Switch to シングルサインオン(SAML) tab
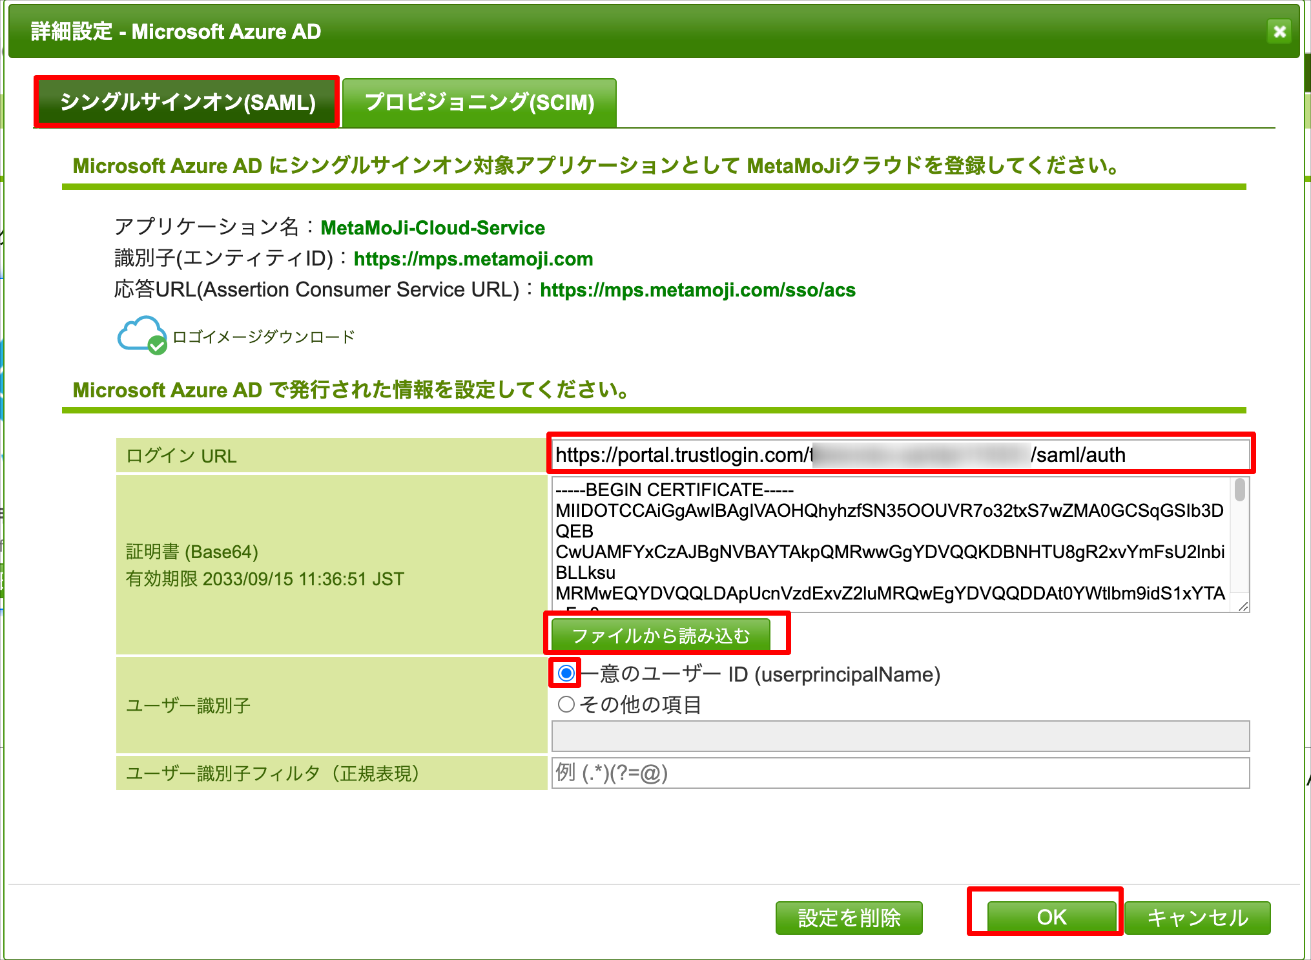 tap(187, 102)
